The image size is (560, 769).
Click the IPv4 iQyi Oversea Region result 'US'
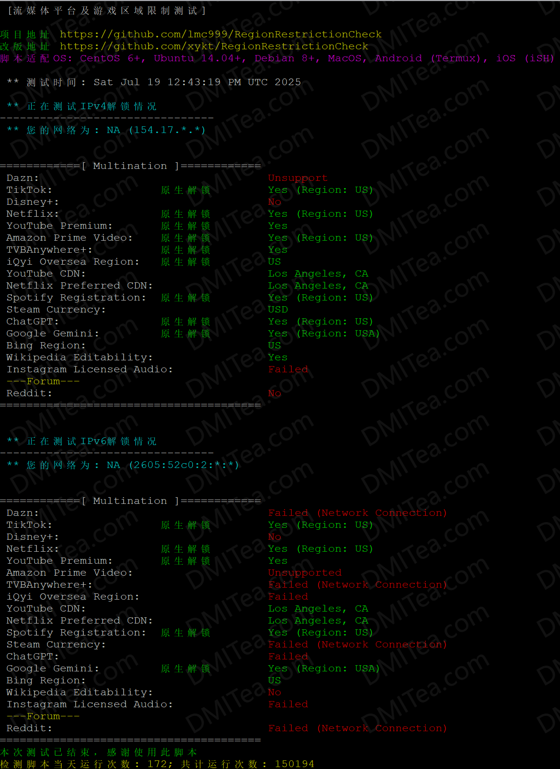pos(274,262)
